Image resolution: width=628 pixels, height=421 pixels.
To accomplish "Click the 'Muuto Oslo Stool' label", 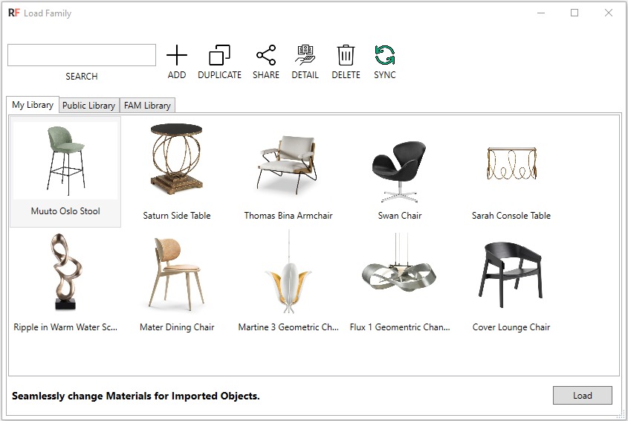I will pos(65,211).
